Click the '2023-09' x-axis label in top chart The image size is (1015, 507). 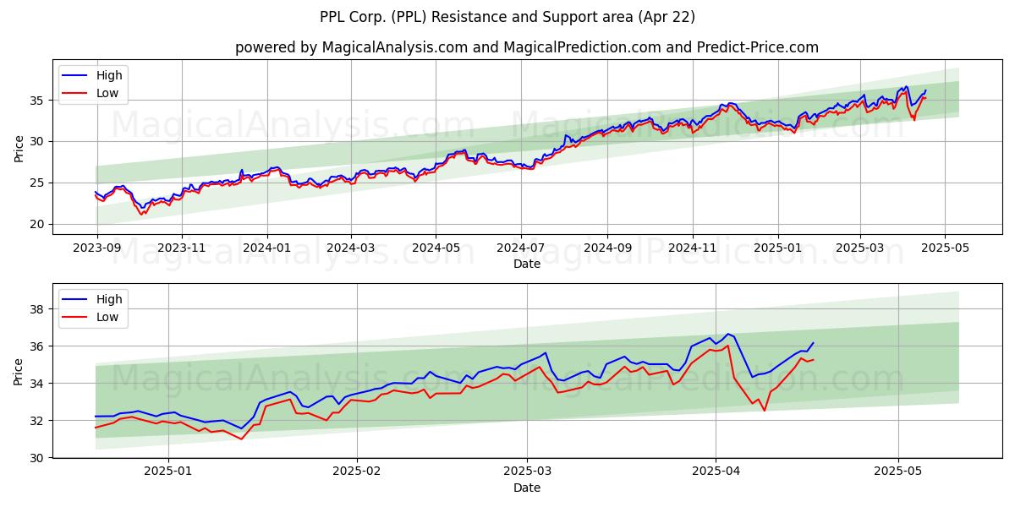tap(96, 248)
